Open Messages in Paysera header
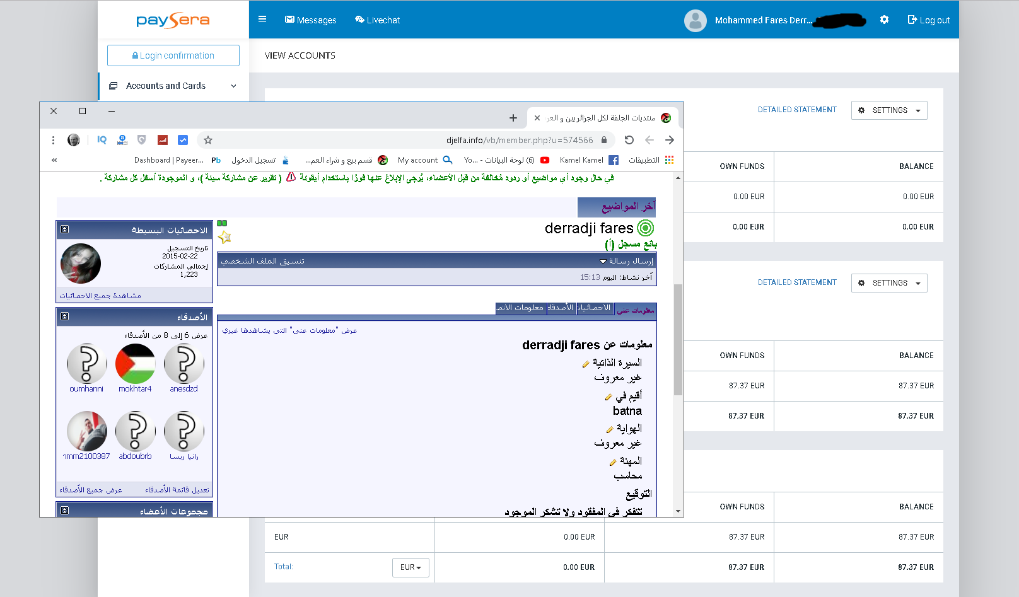Viewport: 1019px width, 597px height. [311, 20]
